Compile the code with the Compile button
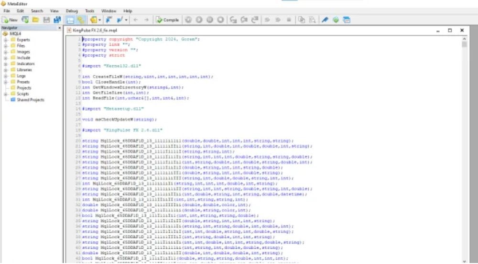 tap(167, 20)
